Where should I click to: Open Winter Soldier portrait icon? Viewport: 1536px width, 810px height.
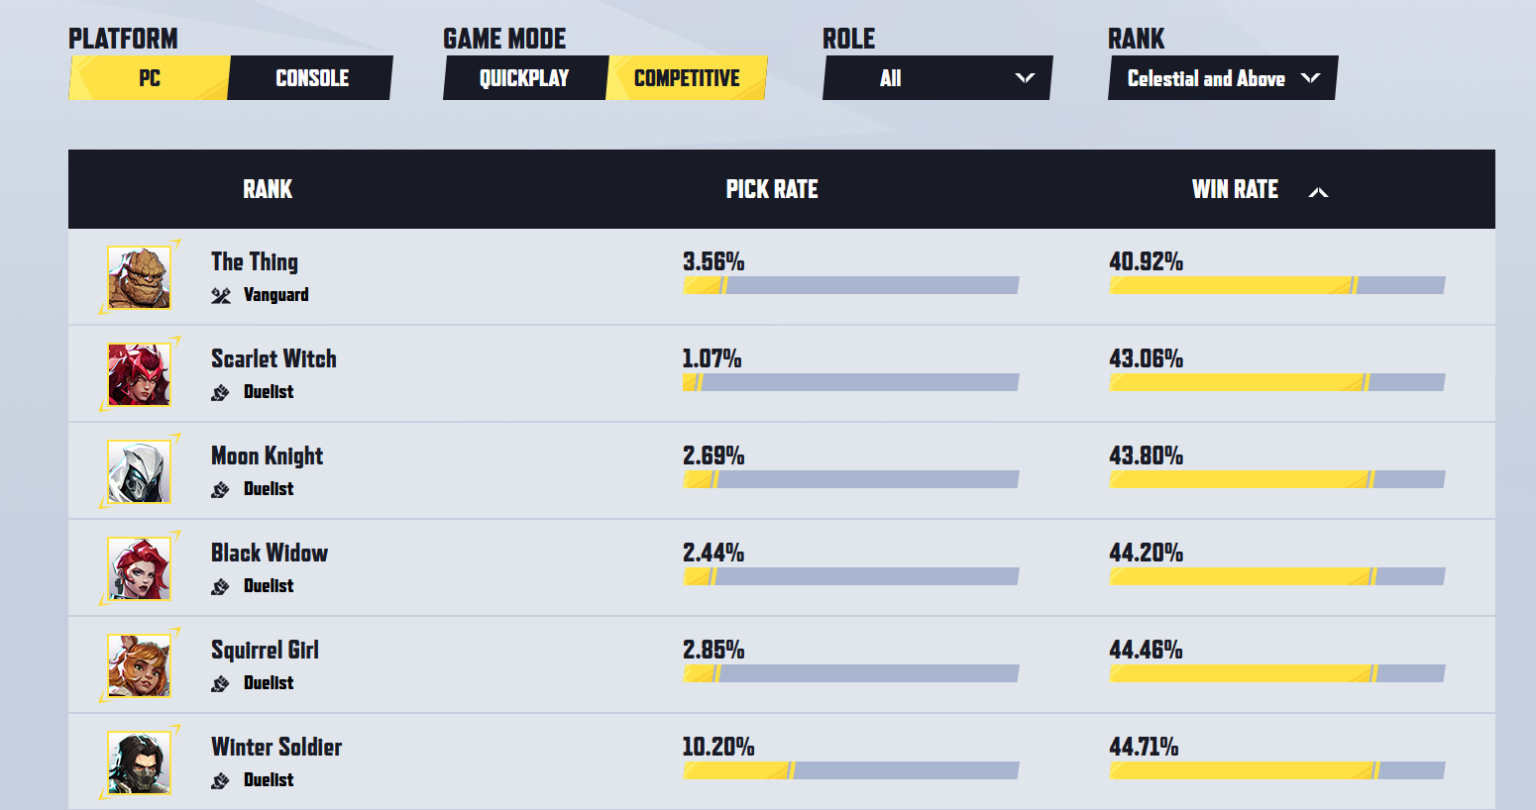point(139,763)
